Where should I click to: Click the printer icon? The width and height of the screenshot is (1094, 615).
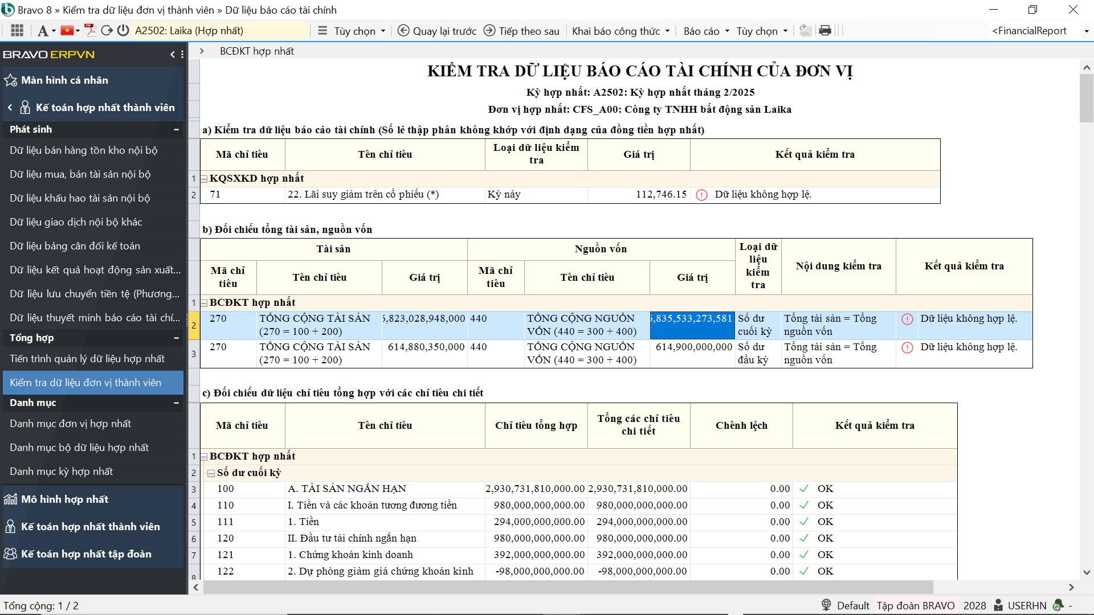824,31
